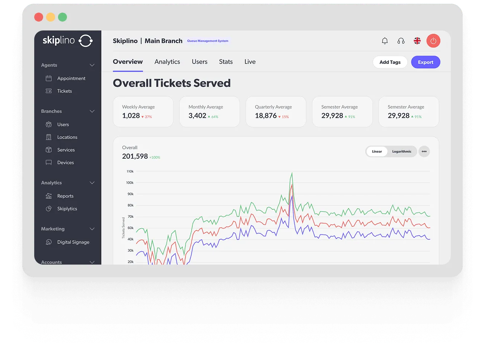Click the red power logout button
Screen dimensions: 485x356
coord(433,41)
